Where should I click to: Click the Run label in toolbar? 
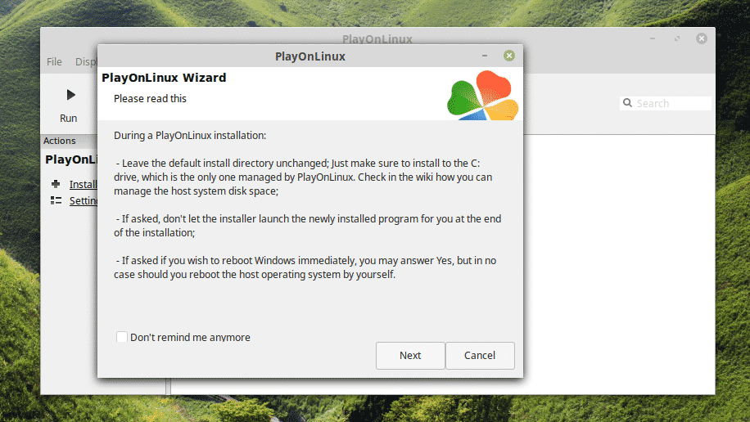69,118
